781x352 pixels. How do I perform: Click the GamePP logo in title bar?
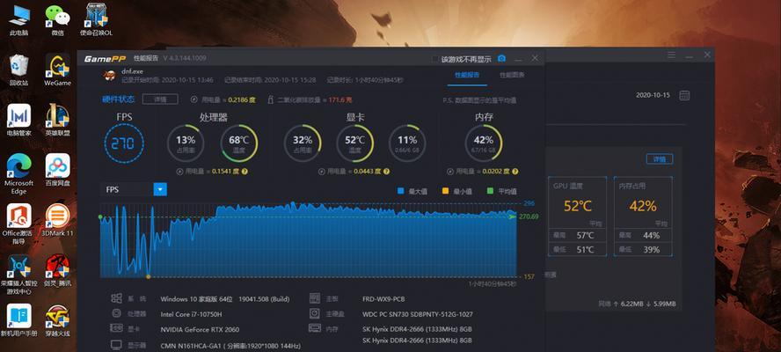tap(105, 59)
